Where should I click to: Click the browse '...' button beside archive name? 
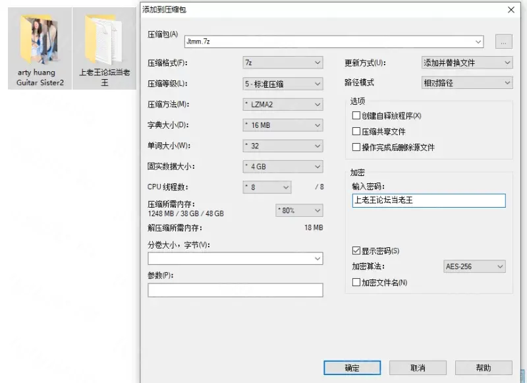[503, 42]
